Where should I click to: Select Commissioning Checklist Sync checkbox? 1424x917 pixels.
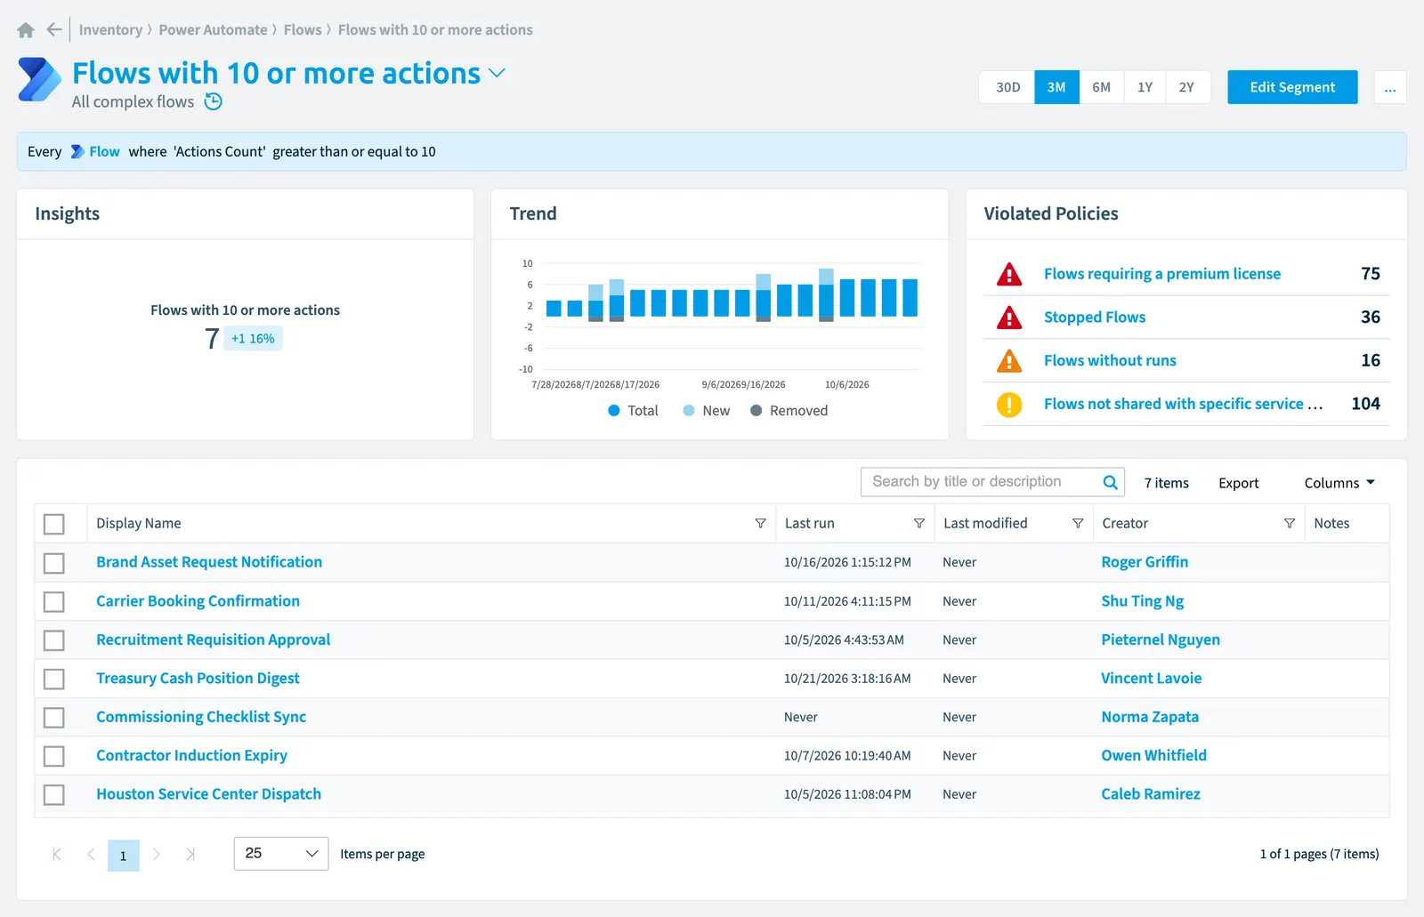click(54, 718)
